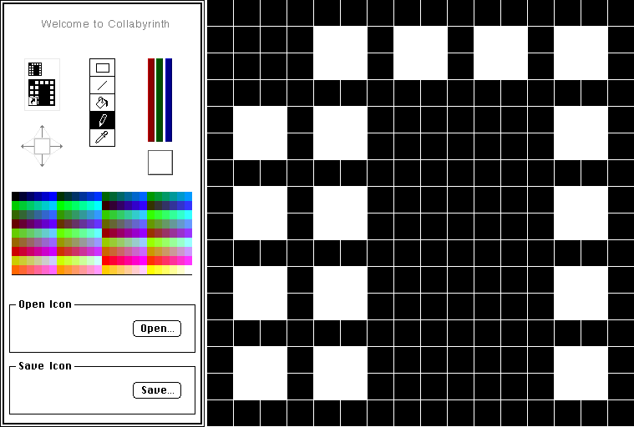Click the shortcut arrow overlay on the preview
This screenshot has height=427, width=634.
tap(33, 101)
